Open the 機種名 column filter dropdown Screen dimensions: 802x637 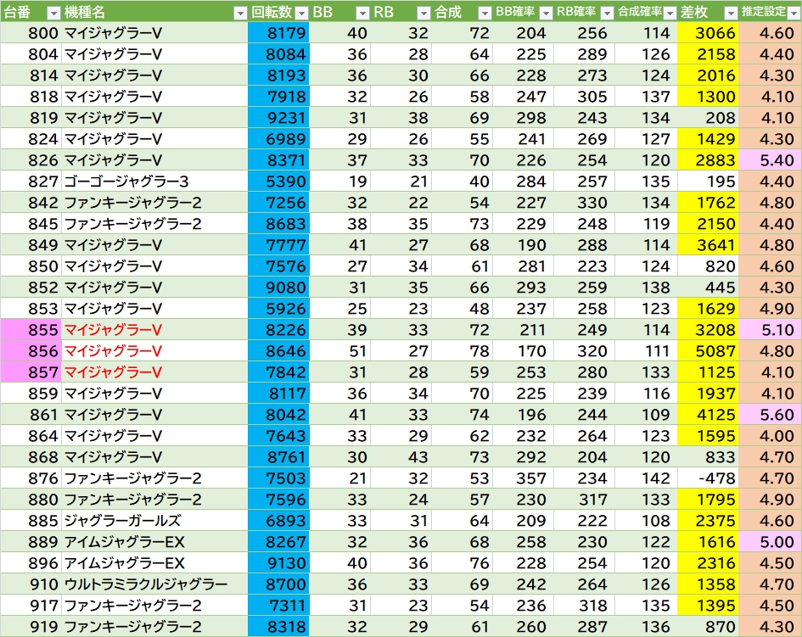(240, 13)
